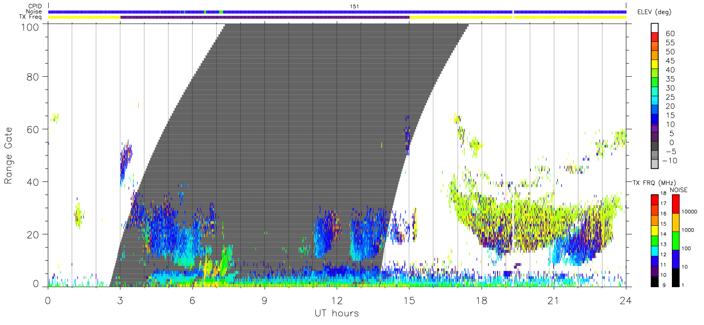
Task: Click the "45" label on ELEV colorbar
Action: (670, 61)
